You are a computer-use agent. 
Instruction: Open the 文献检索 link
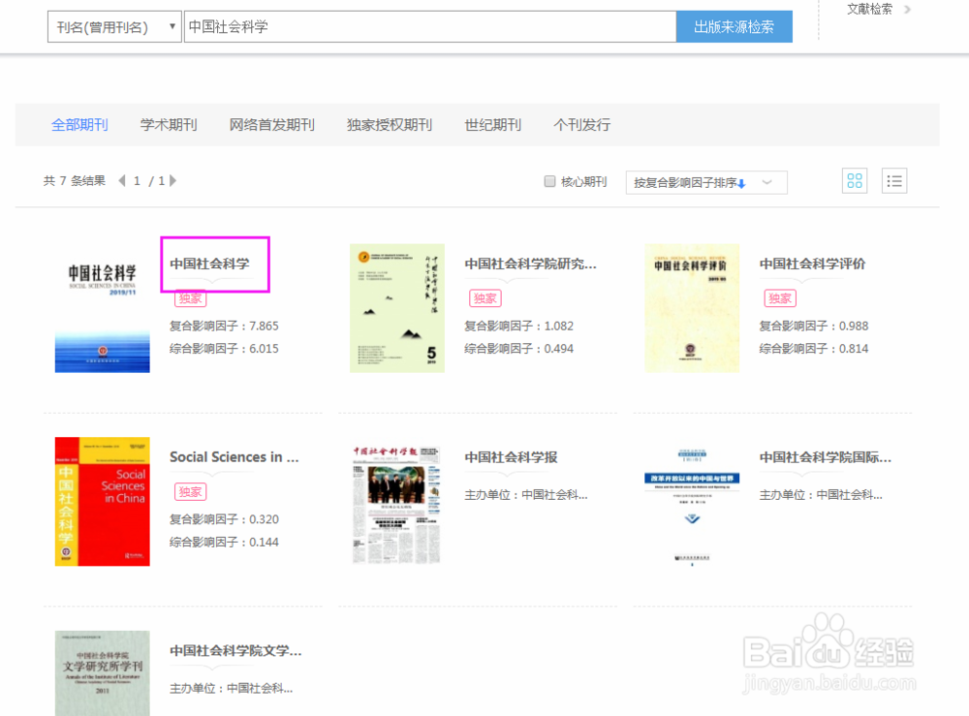(869, 10)
